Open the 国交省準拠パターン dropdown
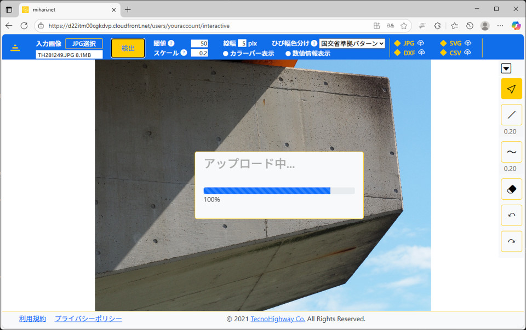Viewport: 526px width, 330px height. [352, 43]
